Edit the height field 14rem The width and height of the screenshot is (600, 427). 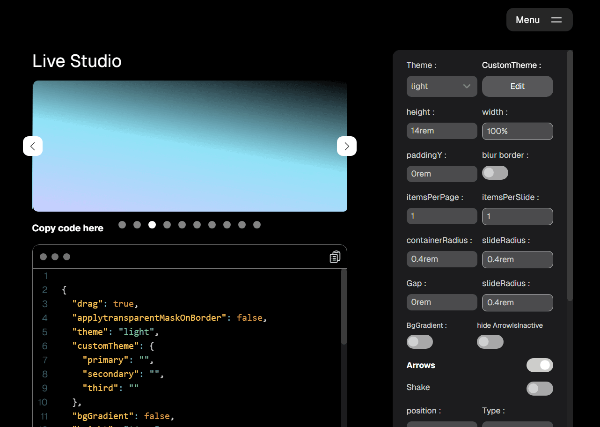442,131
